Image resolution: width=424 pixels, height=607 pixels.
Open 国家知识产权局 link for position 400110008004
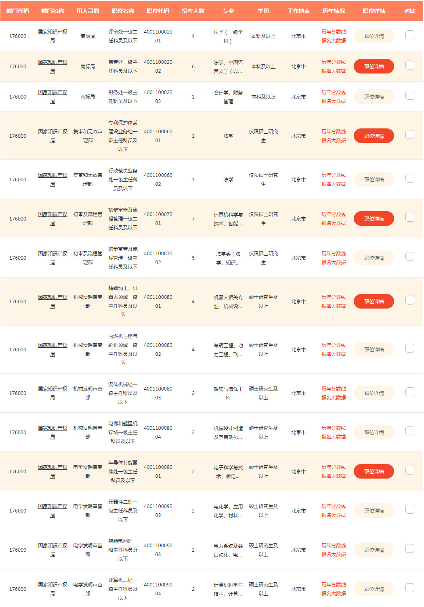(x=52, y=432)
